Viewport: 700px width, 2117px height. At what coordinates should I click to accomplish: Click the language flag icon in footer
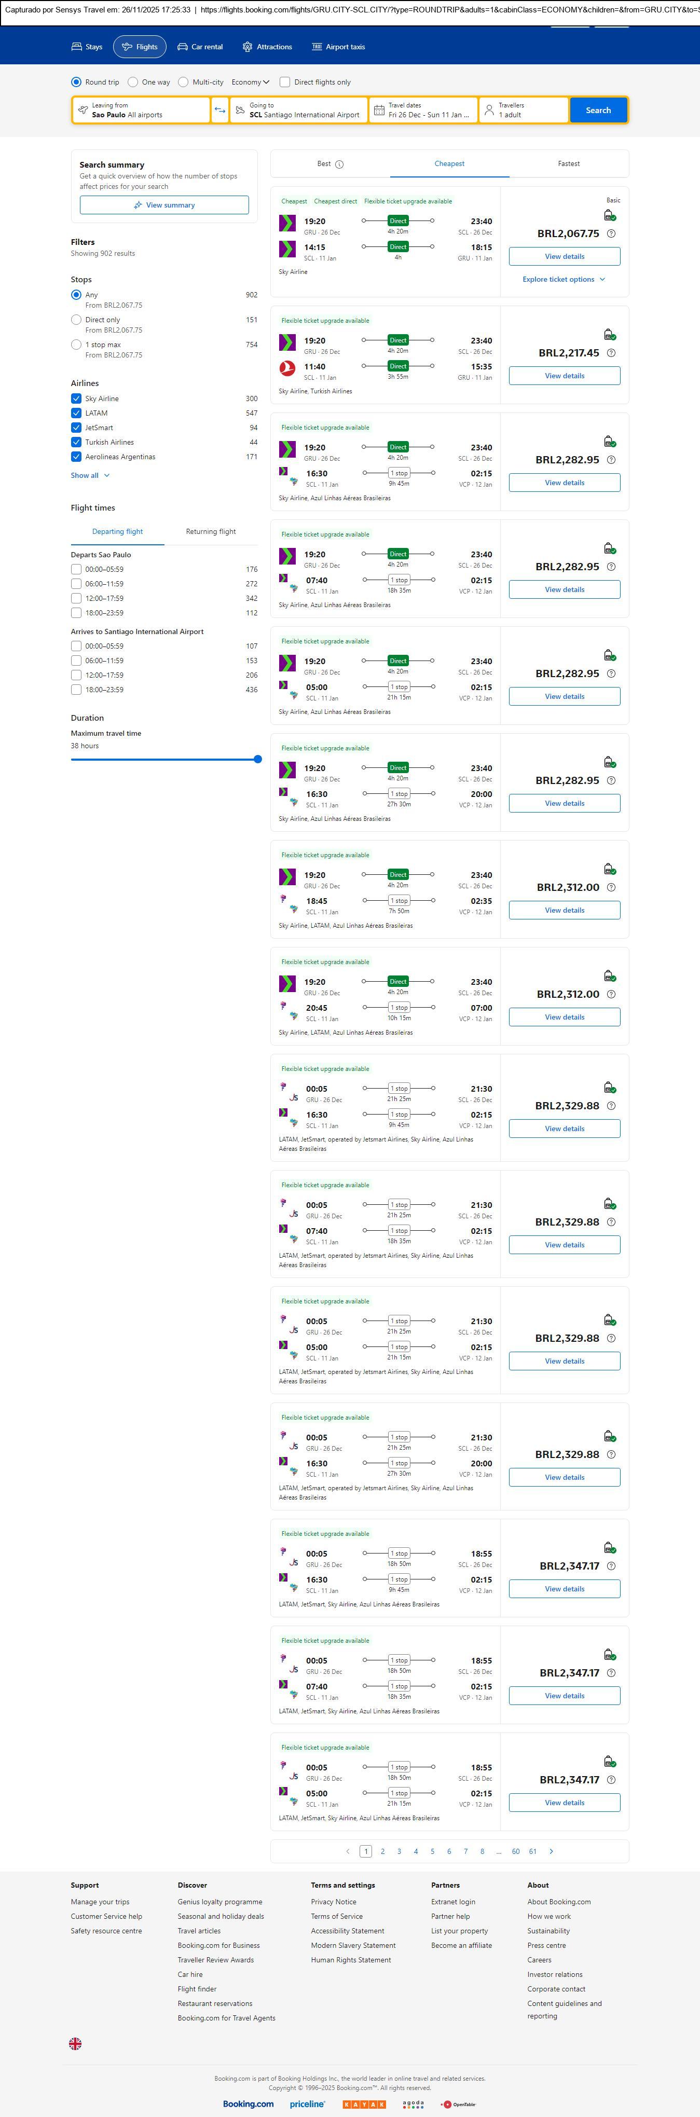pos(75,2043)
